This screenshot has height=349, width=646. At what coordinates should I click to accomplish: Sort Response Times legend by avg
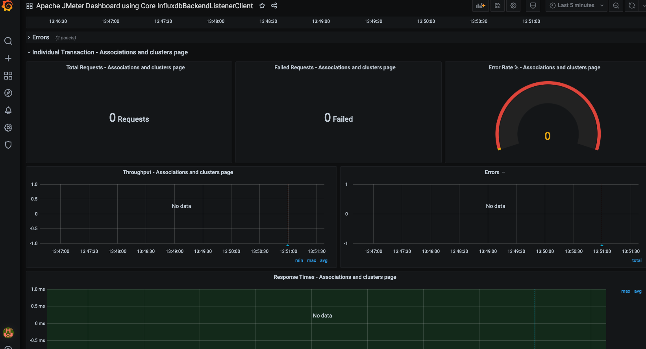(x=638, y=291)
